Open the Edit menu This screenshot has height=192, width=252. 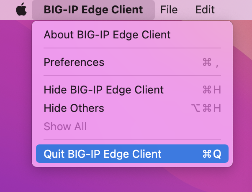pyautogui.click(x=205, y=10)
